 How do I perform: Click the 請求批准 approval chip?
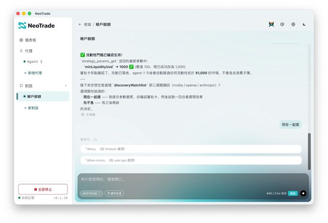coord(114,194)
